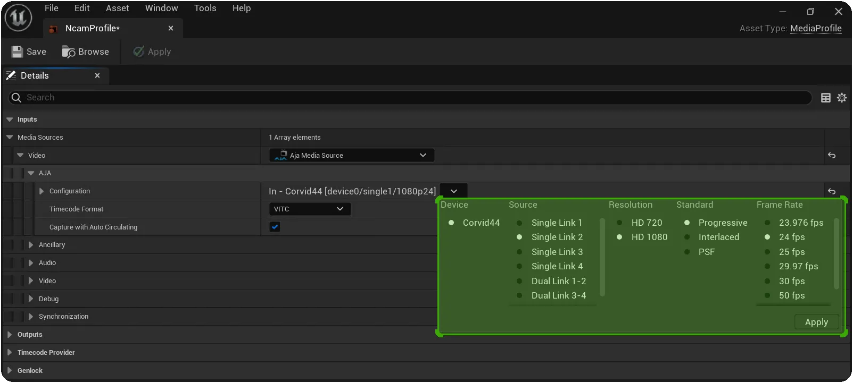This screenshot has height=383, width=853.
Task: Toggle the property matrix table icon
Action: (x=826, y=98)
